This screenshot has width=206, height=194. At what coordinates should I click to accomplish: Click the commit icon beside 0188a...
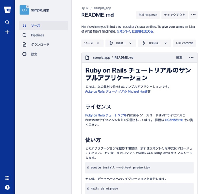coord(143,43)
